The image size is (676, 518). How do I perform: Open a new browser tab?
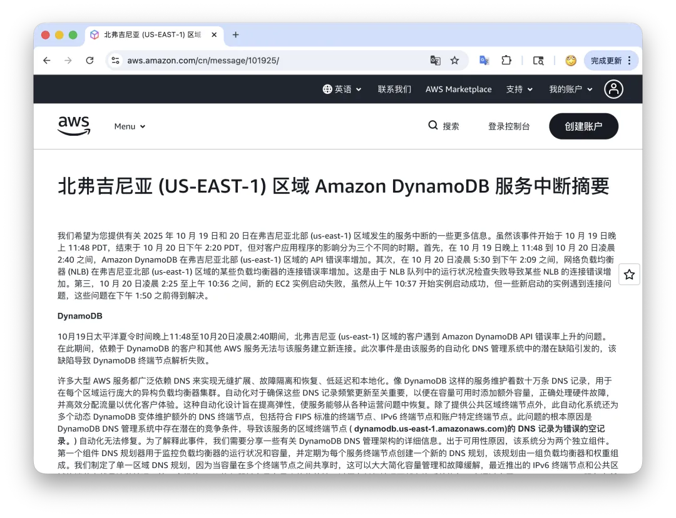235,35
